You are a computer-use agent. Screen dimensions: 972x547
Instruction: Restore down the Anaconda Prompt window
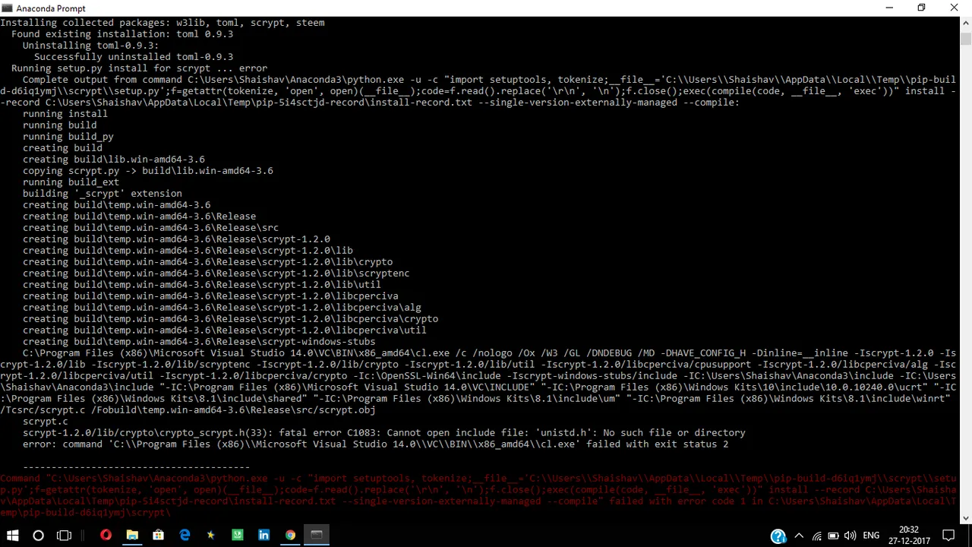click(921, 8)
